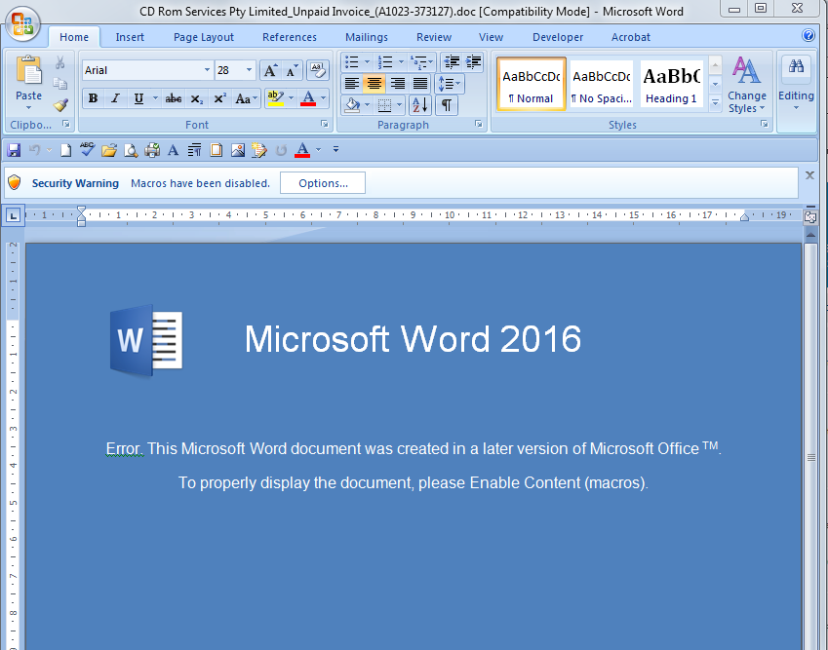Click the notepad pencil icon in quick toolbar

point(258,150)
